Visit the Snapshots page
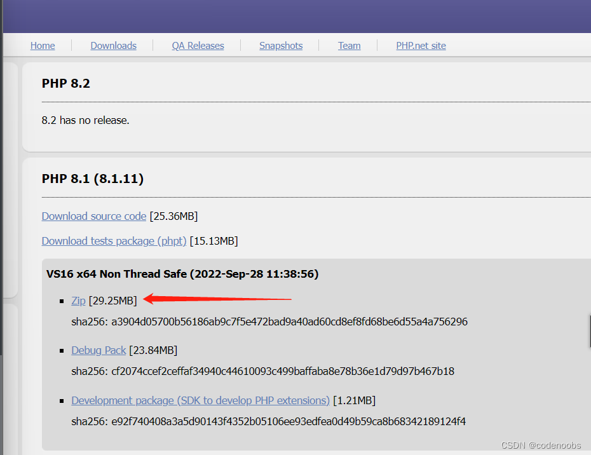591x455 pixels. pos(281,46)
